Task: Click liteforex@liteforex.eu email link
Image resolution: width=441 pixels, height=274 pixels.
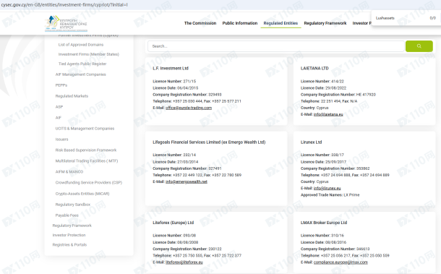Action: tap(184, 262)
